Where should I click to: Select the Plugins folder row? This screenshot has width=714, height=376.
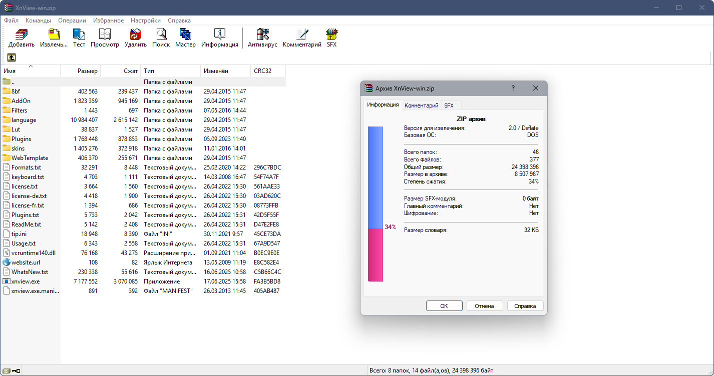coord(143,139)
